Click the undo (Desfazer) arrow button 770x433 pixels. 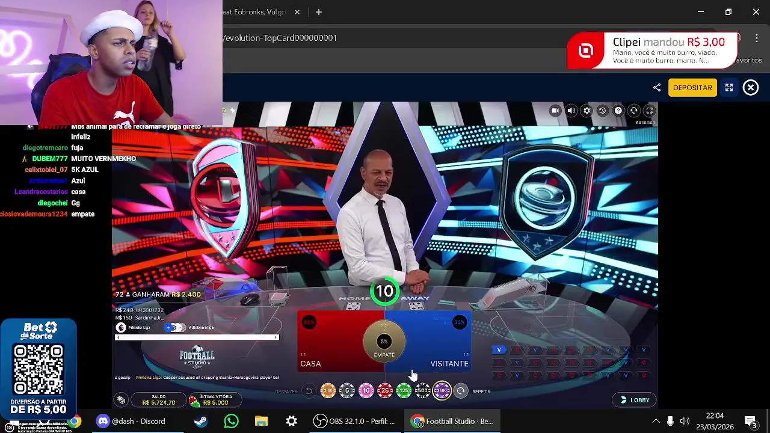[309, 391]
